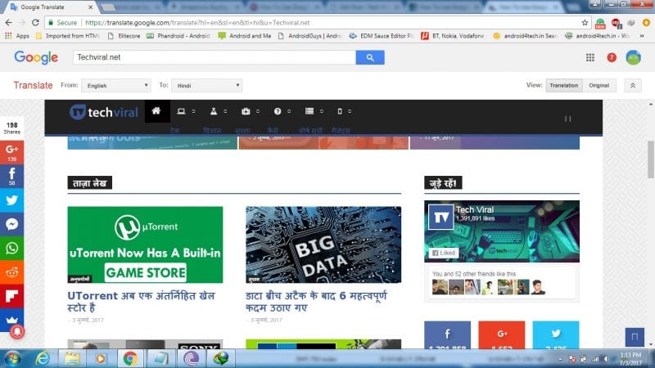
Task: Open the Windows Start menu
Action: coord(11,358)
